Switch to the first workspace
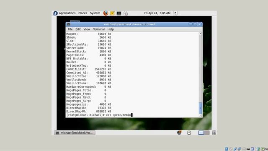The width and height of the screenshot is (268, 151). [201, 133]
